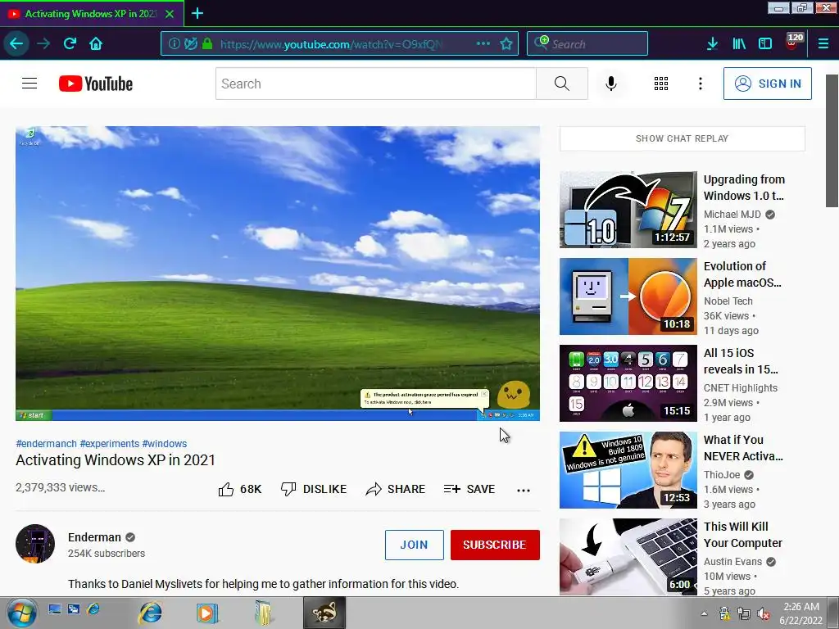Toggle the browser sidebar icon
Screen dimensions: 839x629
(765, 44)
